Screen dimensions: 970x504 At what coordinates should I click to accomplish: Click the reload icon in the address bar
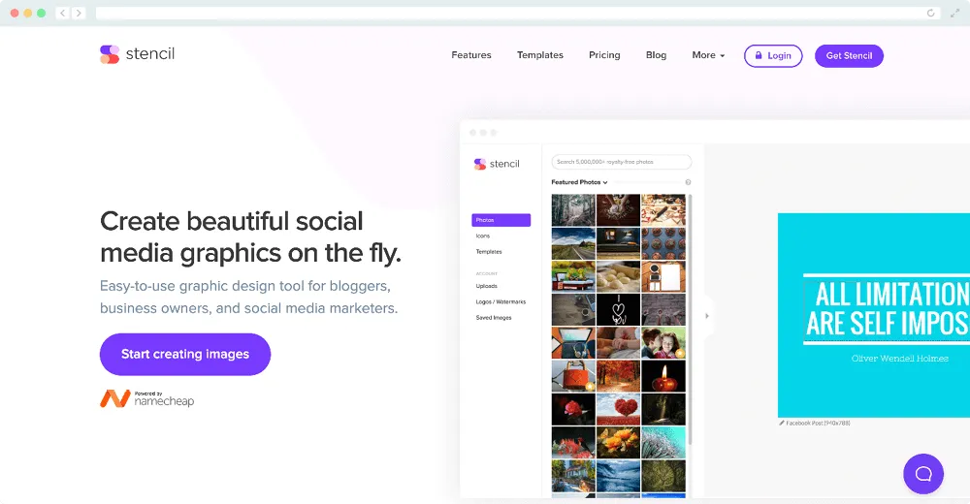point(930,13)
